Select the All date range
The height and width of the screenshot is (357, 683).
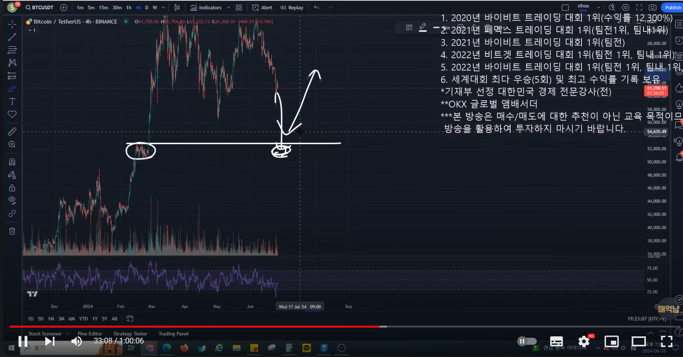coord(115,319)
